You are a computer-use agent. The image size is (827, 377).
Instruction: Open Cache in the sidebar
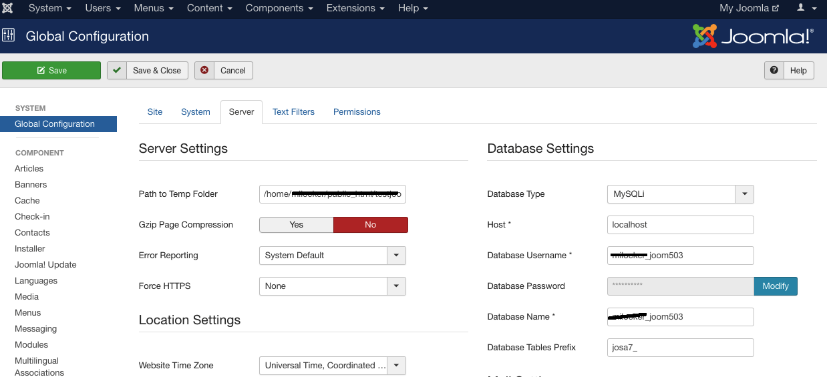point(27,201)
